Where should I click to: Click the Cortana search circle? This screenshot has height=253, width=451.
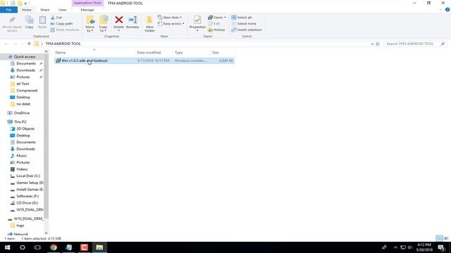pyautogui.click(x=23, y=247)
